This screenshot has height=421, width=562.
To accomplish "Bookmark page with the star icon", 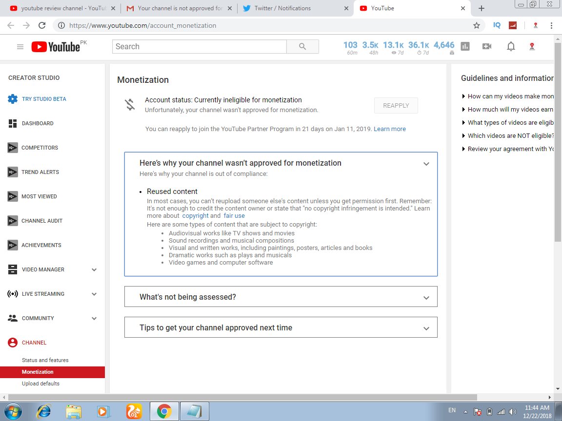I will (476, 25).
